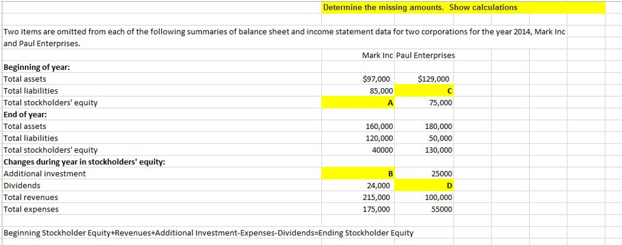Viewport: 622px width, 245px height.
Task: Select the $97,000 beginning total assets cell
Action: coord(377,79)
